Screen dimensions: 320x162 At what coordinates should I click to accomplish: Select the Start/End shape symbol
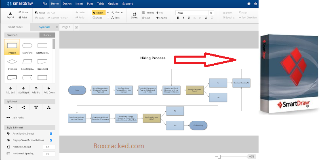(27, 48)
